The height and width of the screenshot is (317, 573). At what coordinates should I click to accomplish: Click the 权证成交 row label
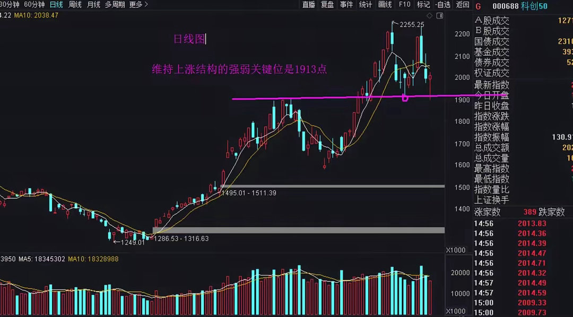[491, 73]
